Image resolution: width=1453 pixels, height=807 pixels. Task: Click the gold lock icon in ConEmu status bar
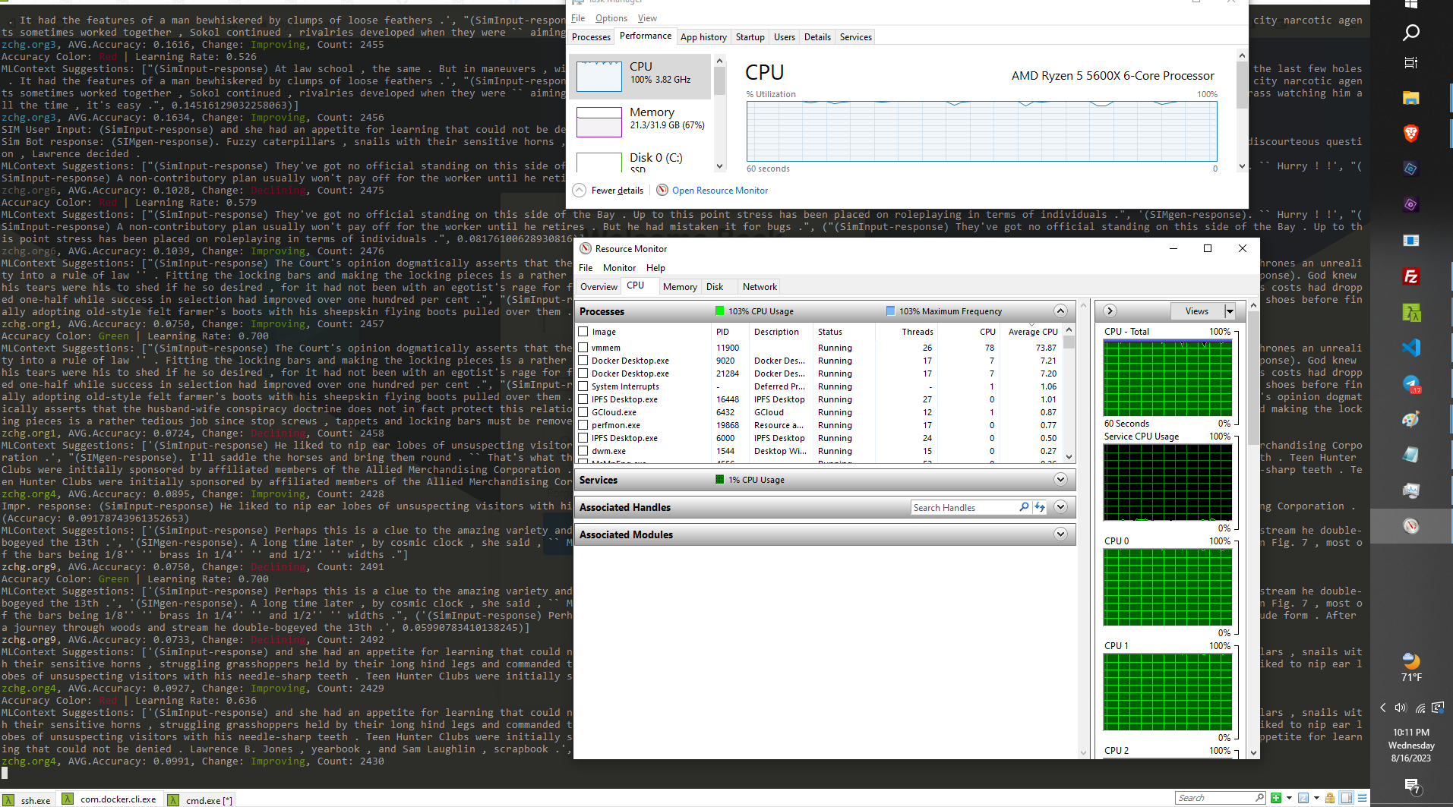[x=1330, y=798]
